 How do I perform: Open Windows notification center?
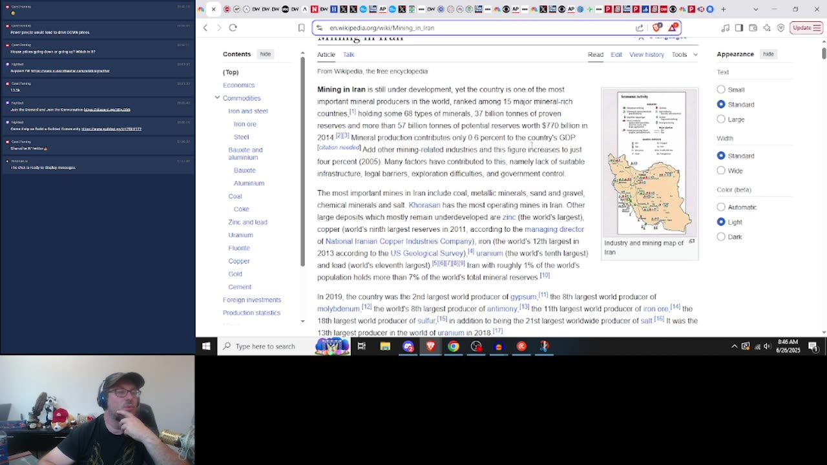coord(813,346)
